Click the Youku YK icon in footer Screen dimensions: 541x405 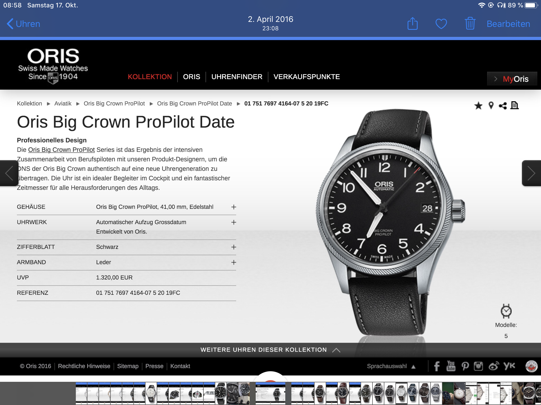(509, 366)
